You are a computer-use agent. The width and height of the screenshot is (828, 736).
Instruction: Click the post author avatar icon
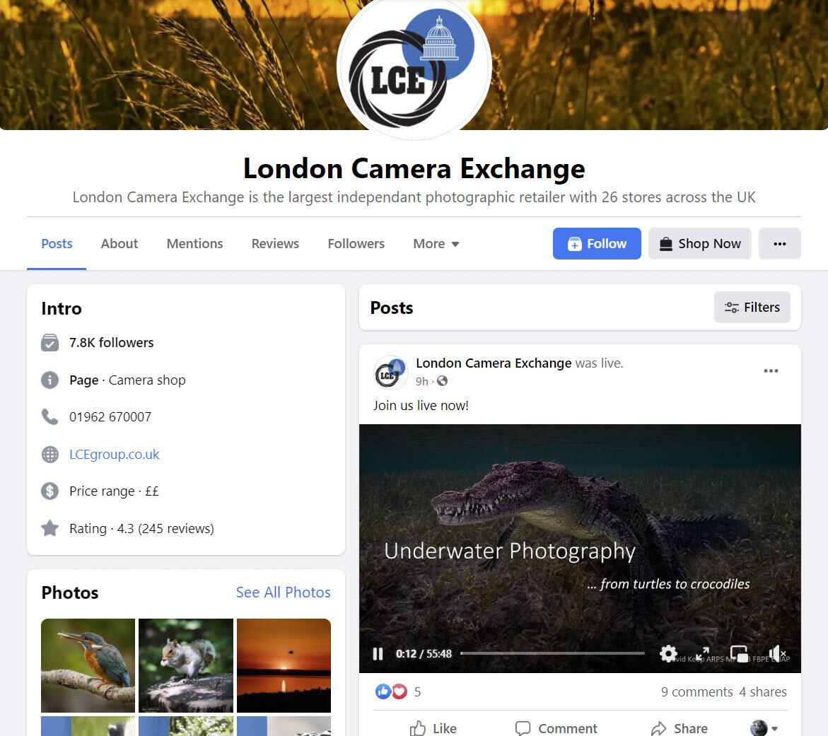(390, 372)
